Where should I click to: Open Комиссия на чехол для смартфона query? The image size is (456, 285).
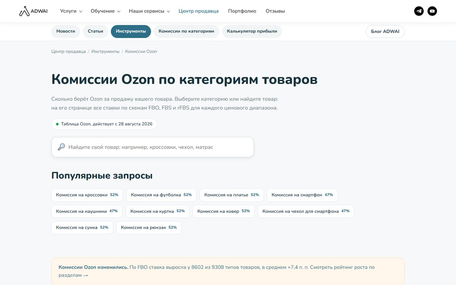306,211
